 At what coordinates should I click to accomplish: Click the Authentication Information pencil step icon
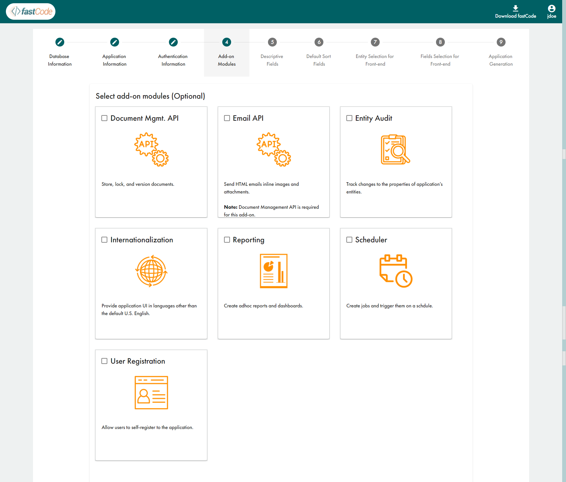(x=173, y=42)
